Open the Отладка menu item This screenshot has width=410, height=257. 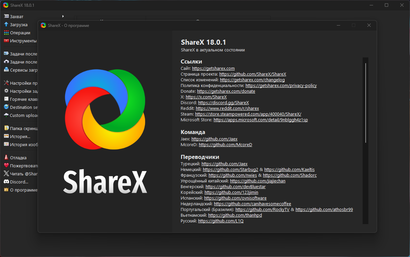pos(18,158)
